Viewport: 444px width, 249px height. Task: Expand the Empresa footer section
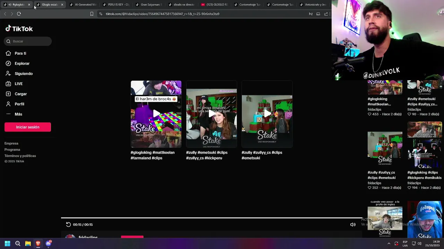11,144
